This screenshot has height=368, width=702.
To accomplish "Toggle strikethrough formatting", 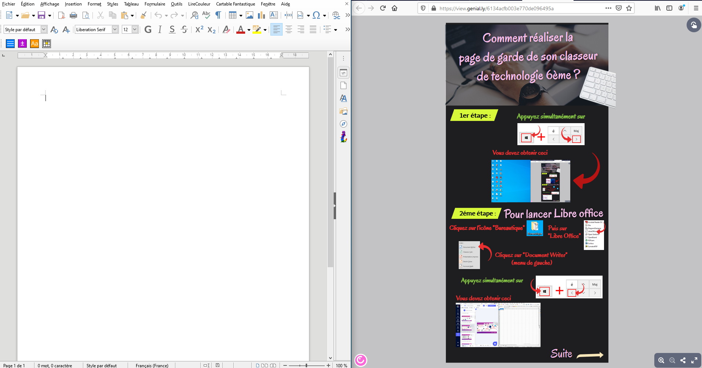I will [x=184, y=29].
